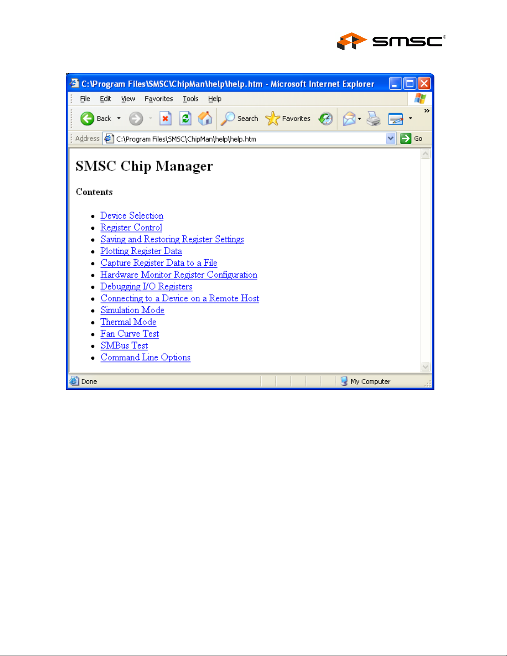Expand the address bar dropdown
The image size is (507, 656).
(391, 139)
